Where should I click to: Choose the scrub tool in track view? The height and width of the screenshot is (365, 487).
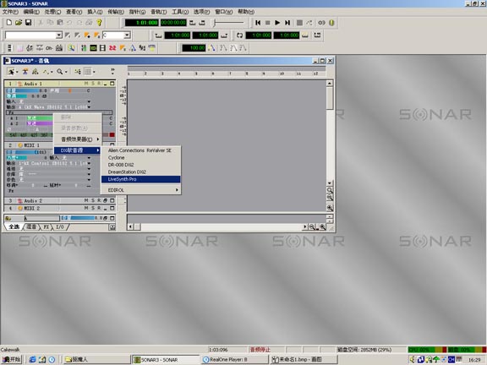pyautogui.click(x=36, y=72)
